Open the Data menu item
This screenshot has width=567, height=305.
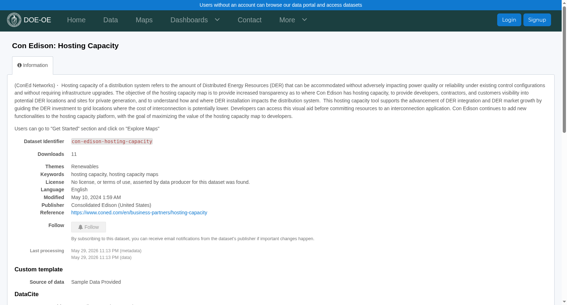[111, 20]
